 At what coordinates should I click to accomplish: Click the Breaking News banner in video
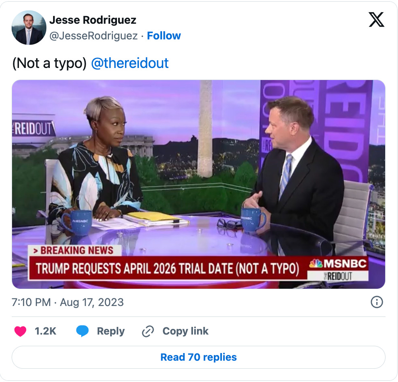pos(74,251)
